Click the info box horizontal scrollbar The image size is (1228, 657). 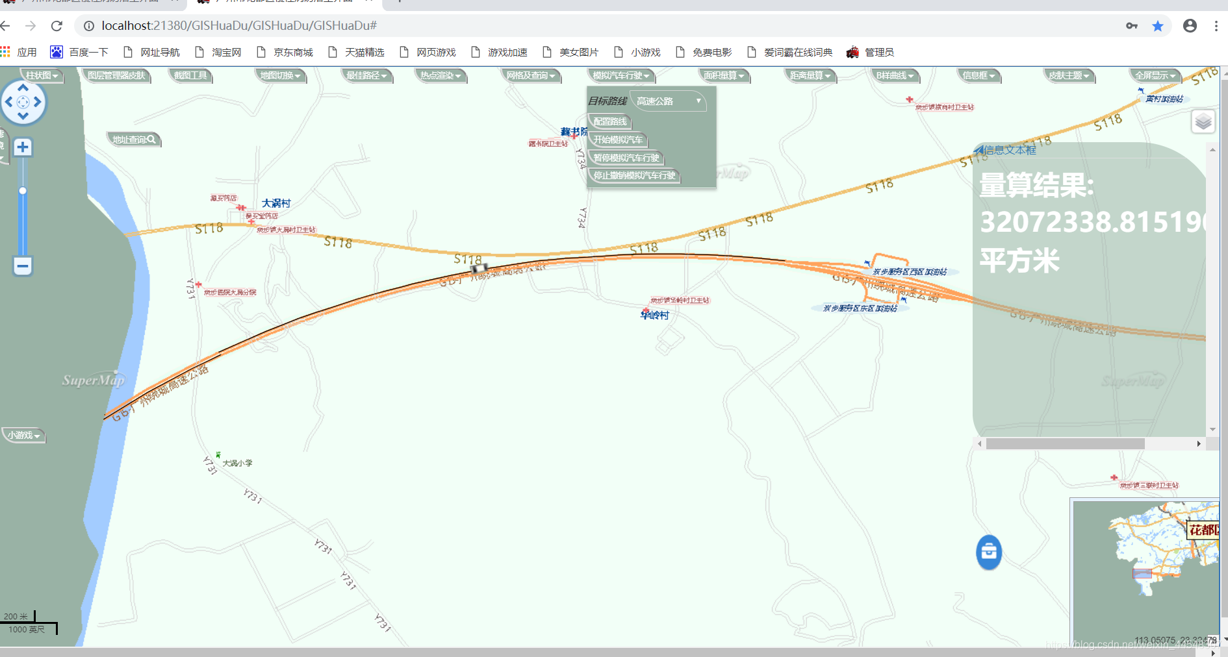tap(1065, 443)
